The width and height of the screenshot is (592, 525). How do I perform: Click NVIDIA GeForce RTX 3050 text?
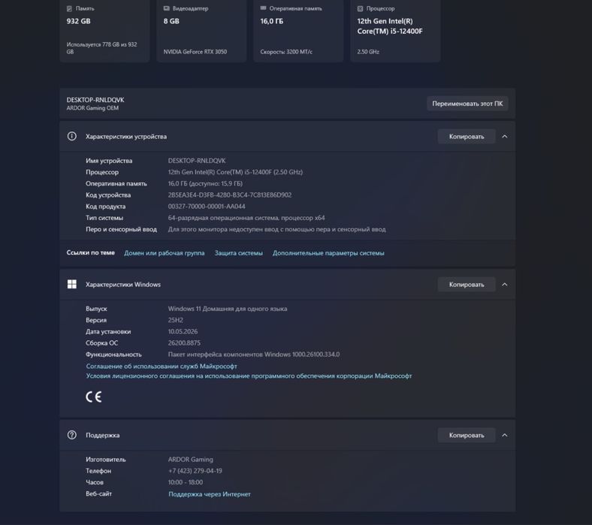[x=195, y=52]
